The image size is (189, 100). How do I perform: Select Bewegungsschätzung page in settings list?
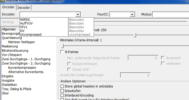click(x=11, y=34)
